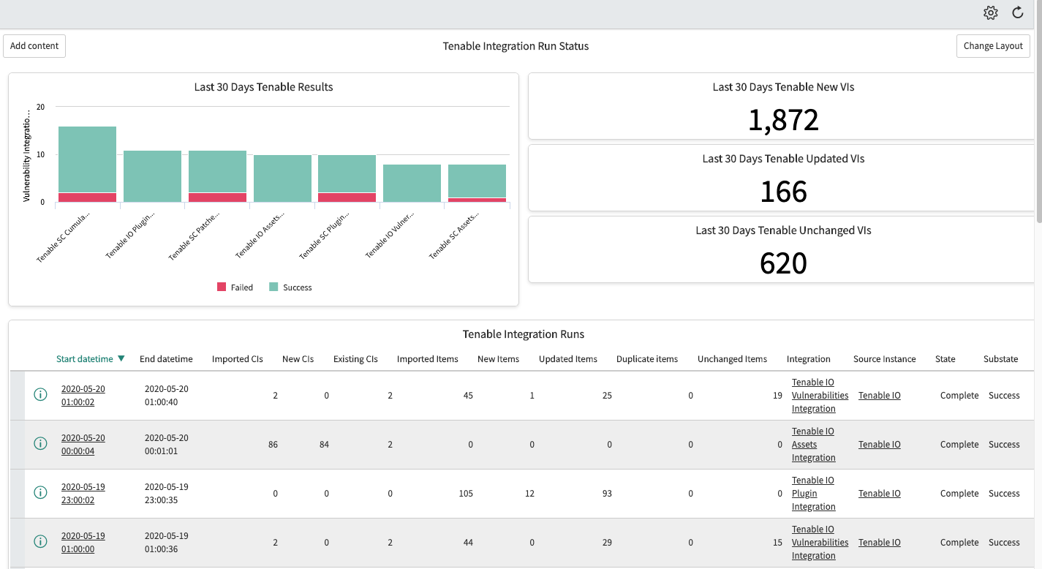
Task: Click the New Items column header
Action: coord(498,359)
